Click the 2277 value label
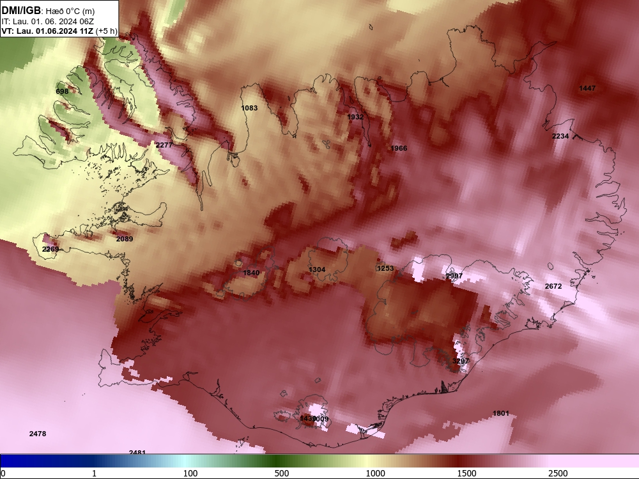Screen dimensions: 639x479 [164, 145]
